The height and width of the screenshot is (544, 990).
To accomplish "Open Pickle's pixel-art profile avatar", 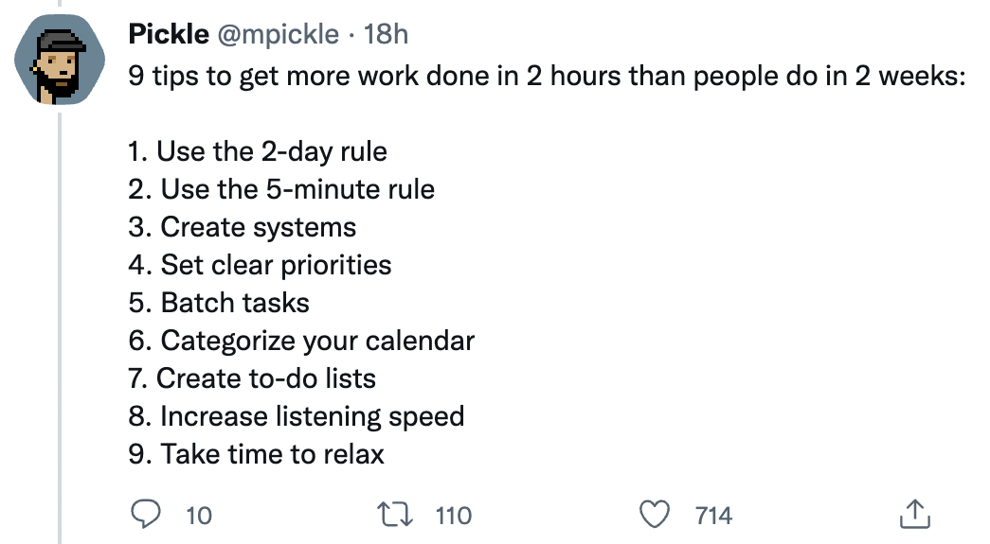I will [x=60, y=60].
